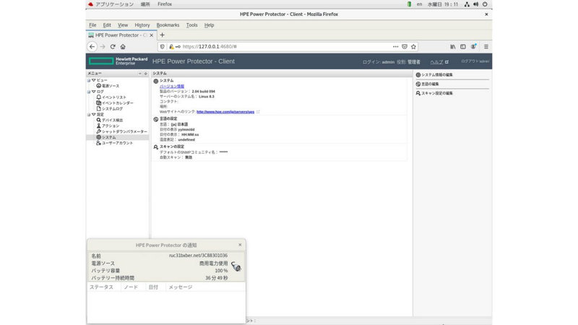Open the Bookmarks menu
The width and height of the screenshot is (578, 325).
click(168, 25)
